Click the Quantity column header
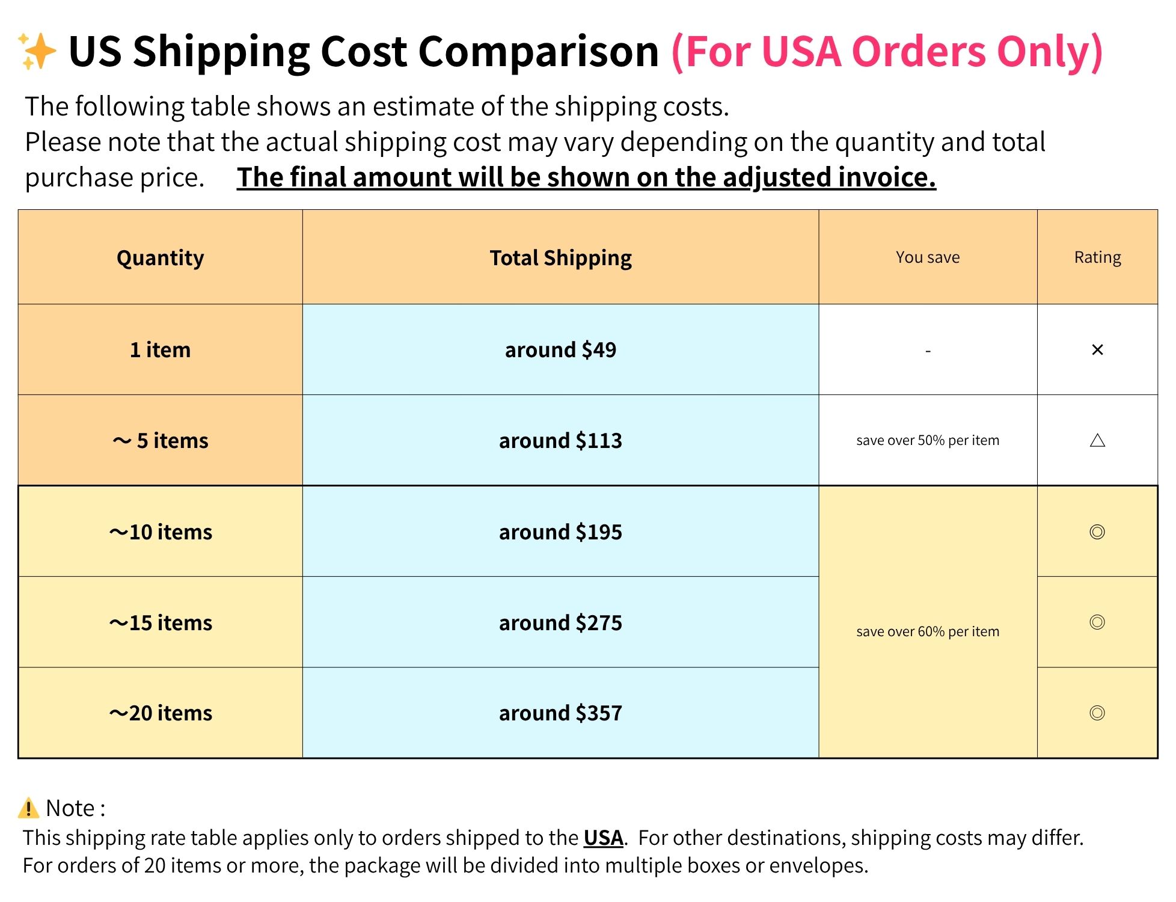 pyautogui.click(x=160, y=258)
